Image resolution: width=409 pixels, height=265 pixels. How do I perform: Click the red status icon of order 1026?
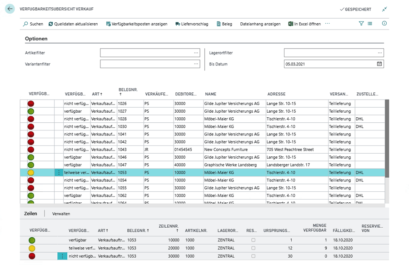[31, 104]
